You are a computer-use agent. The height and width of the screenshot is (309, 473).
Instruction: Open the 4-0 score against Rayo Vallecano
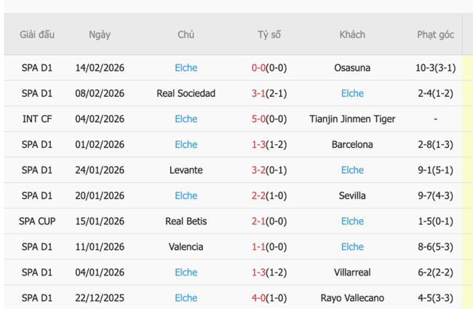(x=258, y=297)
